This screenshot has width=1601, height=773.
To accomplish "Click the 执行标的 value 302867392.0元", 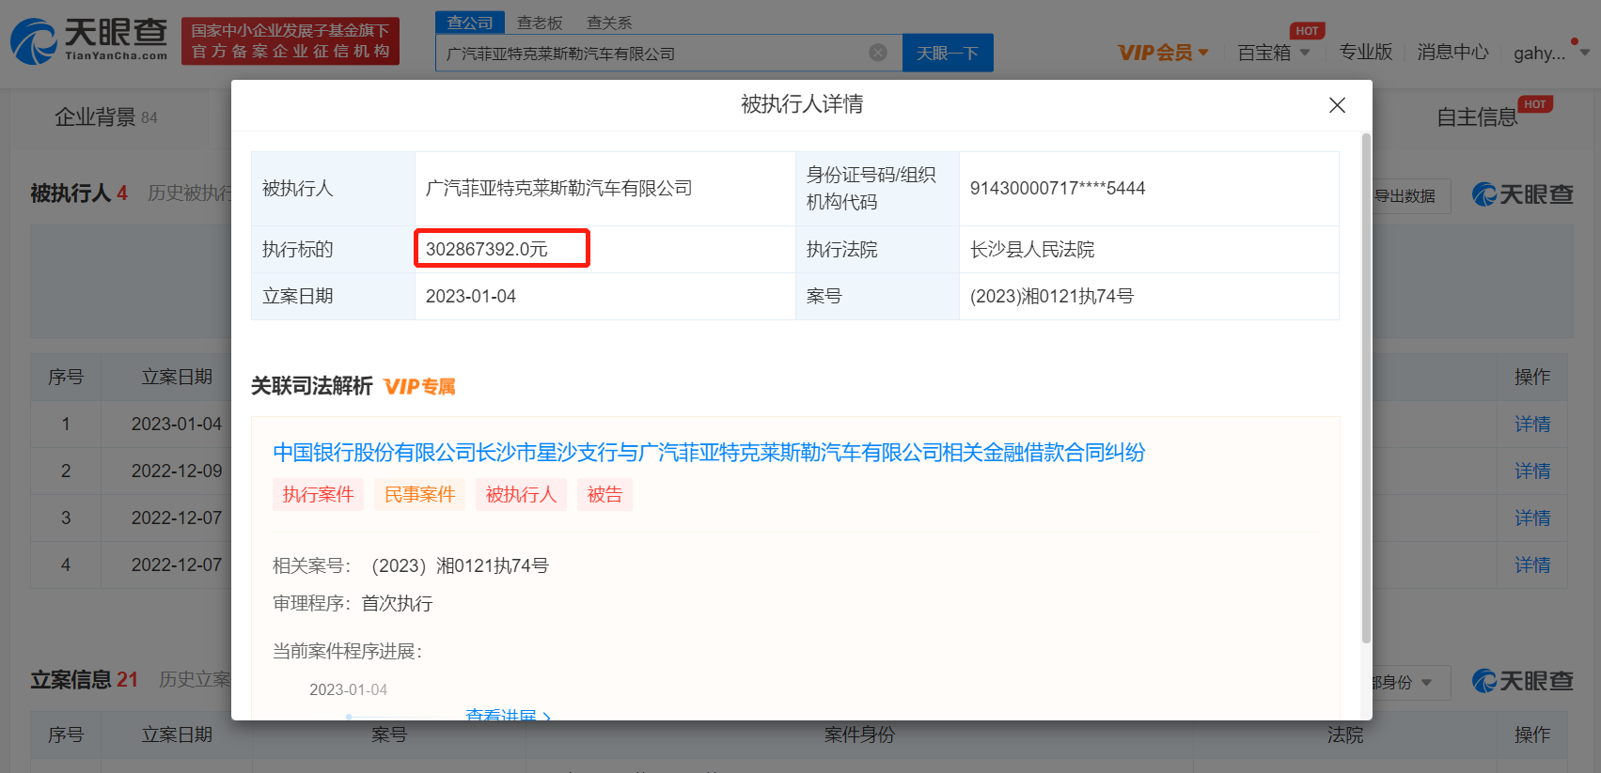I will tap(487, 249).
